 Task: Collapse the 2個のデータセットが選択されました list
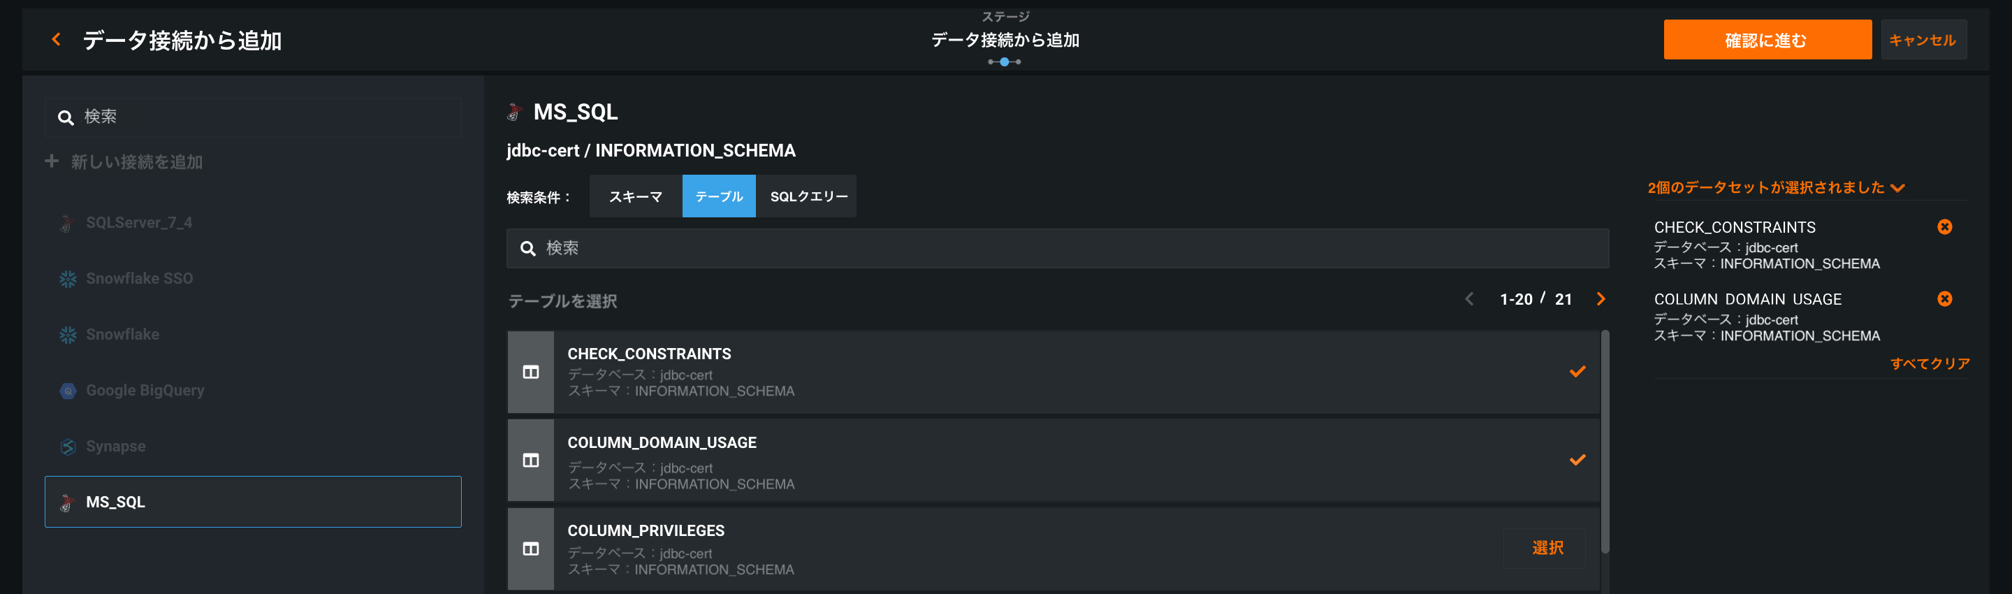point(1898,187)
